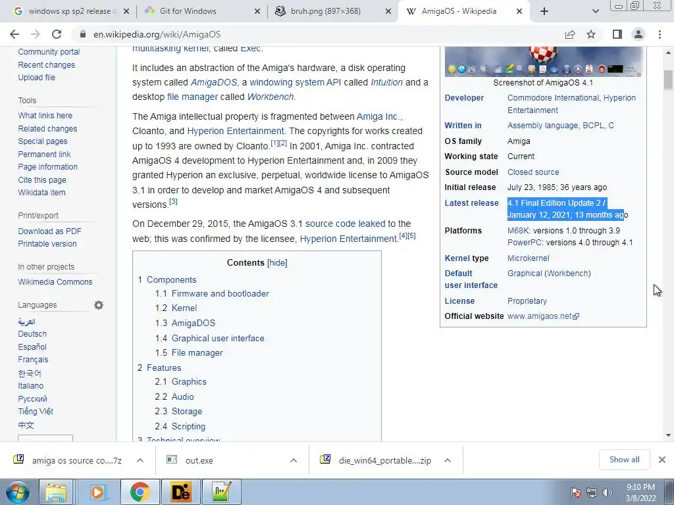Viewport: 674px width, 505px height.
Task: Click the vertical scrollbar thumb
Action: (668, 80)
